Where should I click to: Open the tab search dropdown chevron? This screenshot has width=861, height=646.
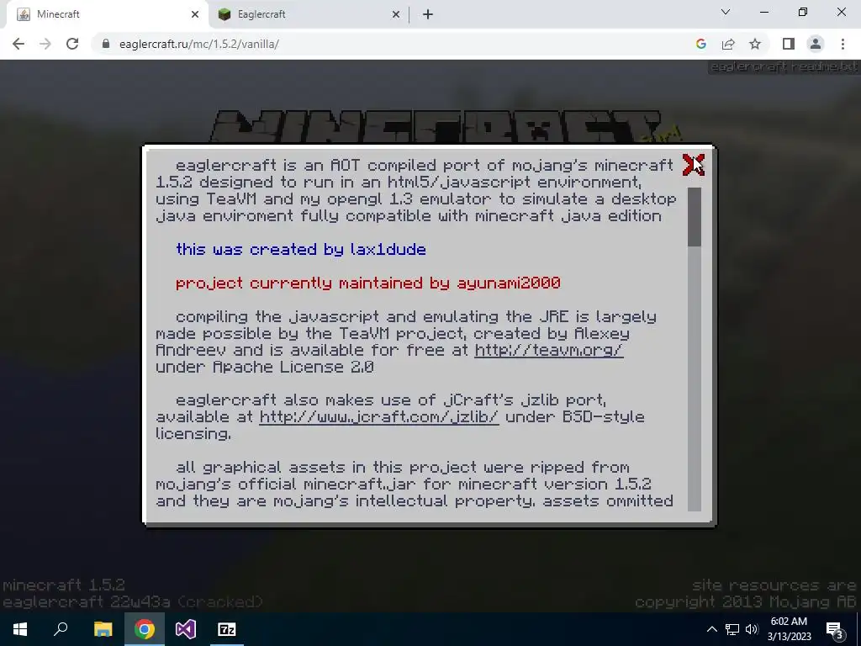[726, 12]
